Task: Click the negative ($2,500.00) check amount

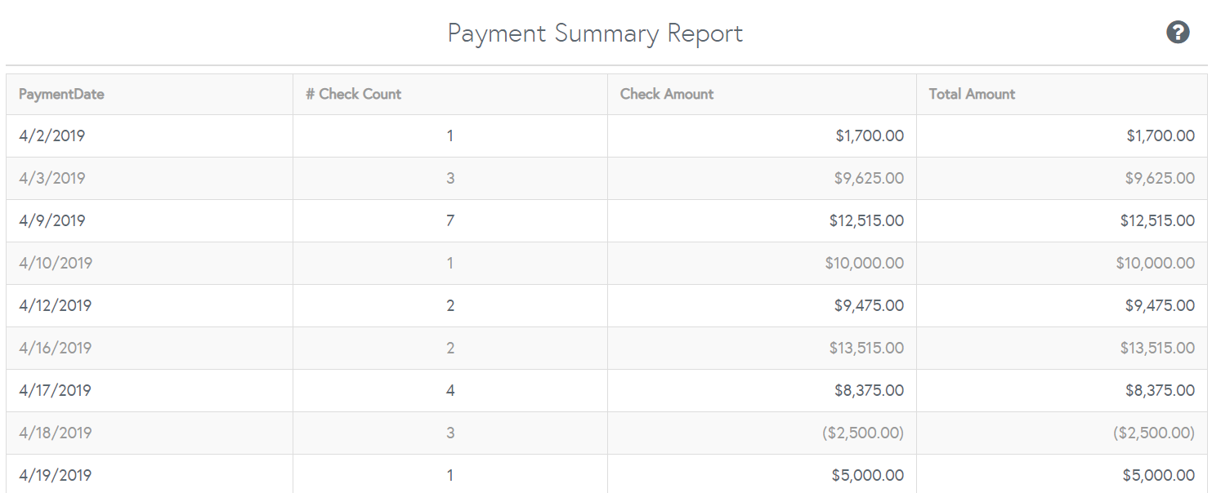Action: pyautogui.click(x=863, y=433)
